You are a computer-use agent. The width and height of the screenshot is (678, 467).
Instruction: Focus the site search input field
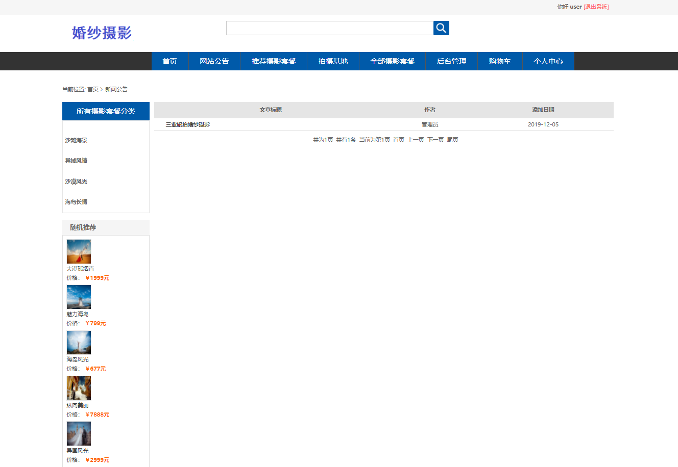[330, 28]
